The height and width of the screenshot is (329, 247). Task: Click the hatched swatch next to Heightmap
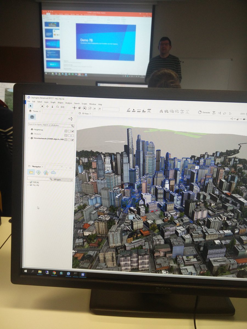(x=66, y=131)
